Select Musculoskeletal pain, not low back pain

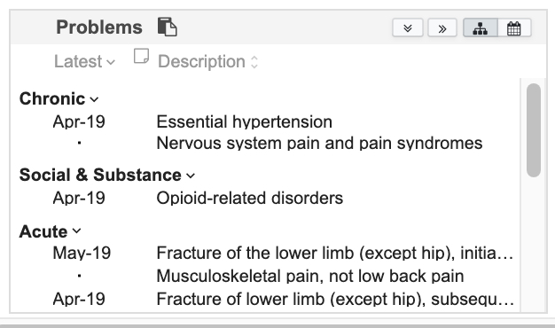pos(310,276)
